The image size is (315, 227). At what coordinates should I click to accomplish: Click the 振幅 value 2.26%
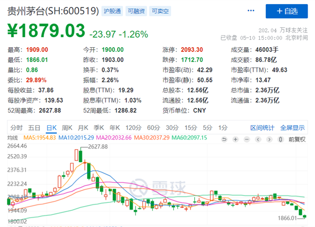110,80
